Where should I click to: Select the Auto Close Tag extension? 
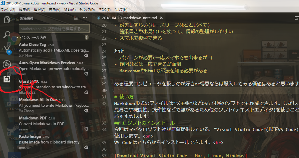point(54,50)
